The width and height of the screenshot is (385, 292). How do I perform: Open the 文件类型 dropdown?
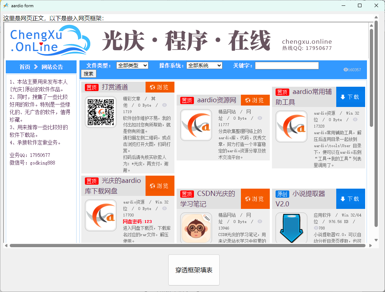coord(132,65)
